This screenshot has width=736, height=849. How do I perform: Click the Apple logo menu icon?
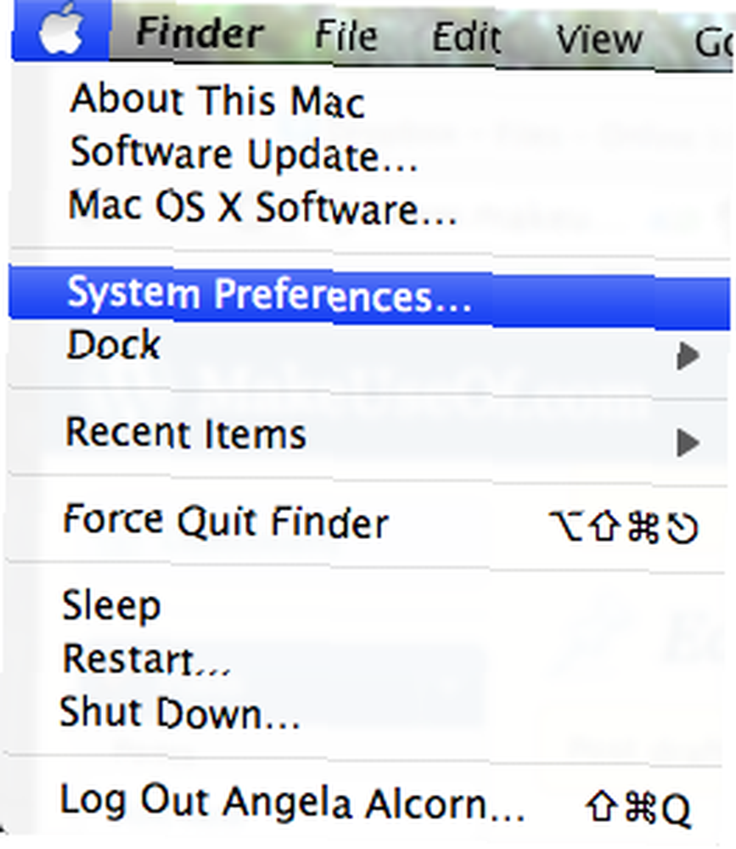coord(60,29)
